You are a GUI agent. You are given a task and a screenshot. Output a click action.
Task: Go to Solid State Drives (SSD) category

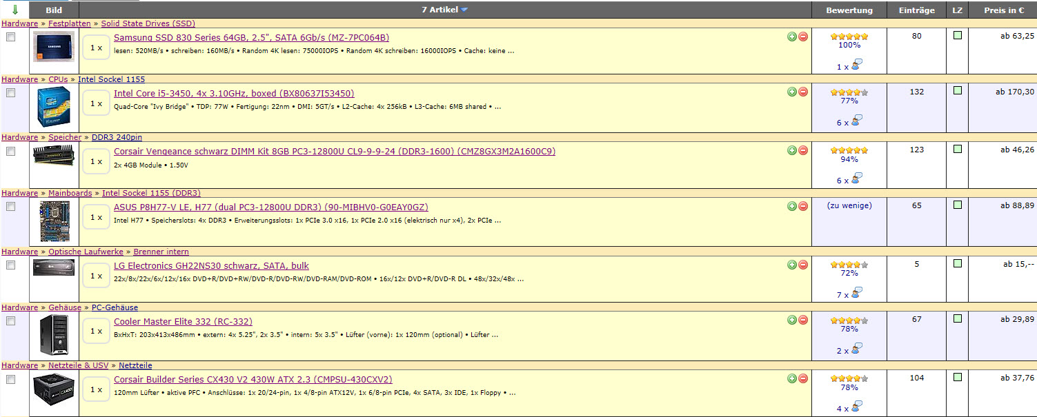point(148,23)
